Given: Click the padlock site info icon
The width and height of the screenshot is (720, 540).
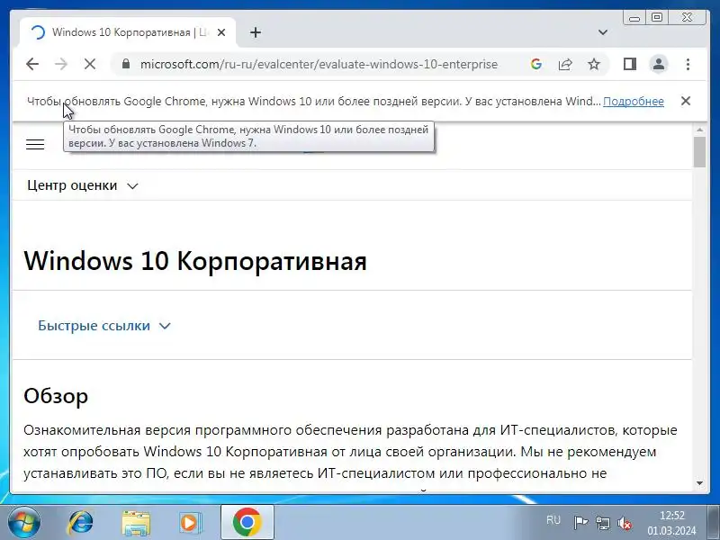Looking at the screenshot, I should click(126, 64).
